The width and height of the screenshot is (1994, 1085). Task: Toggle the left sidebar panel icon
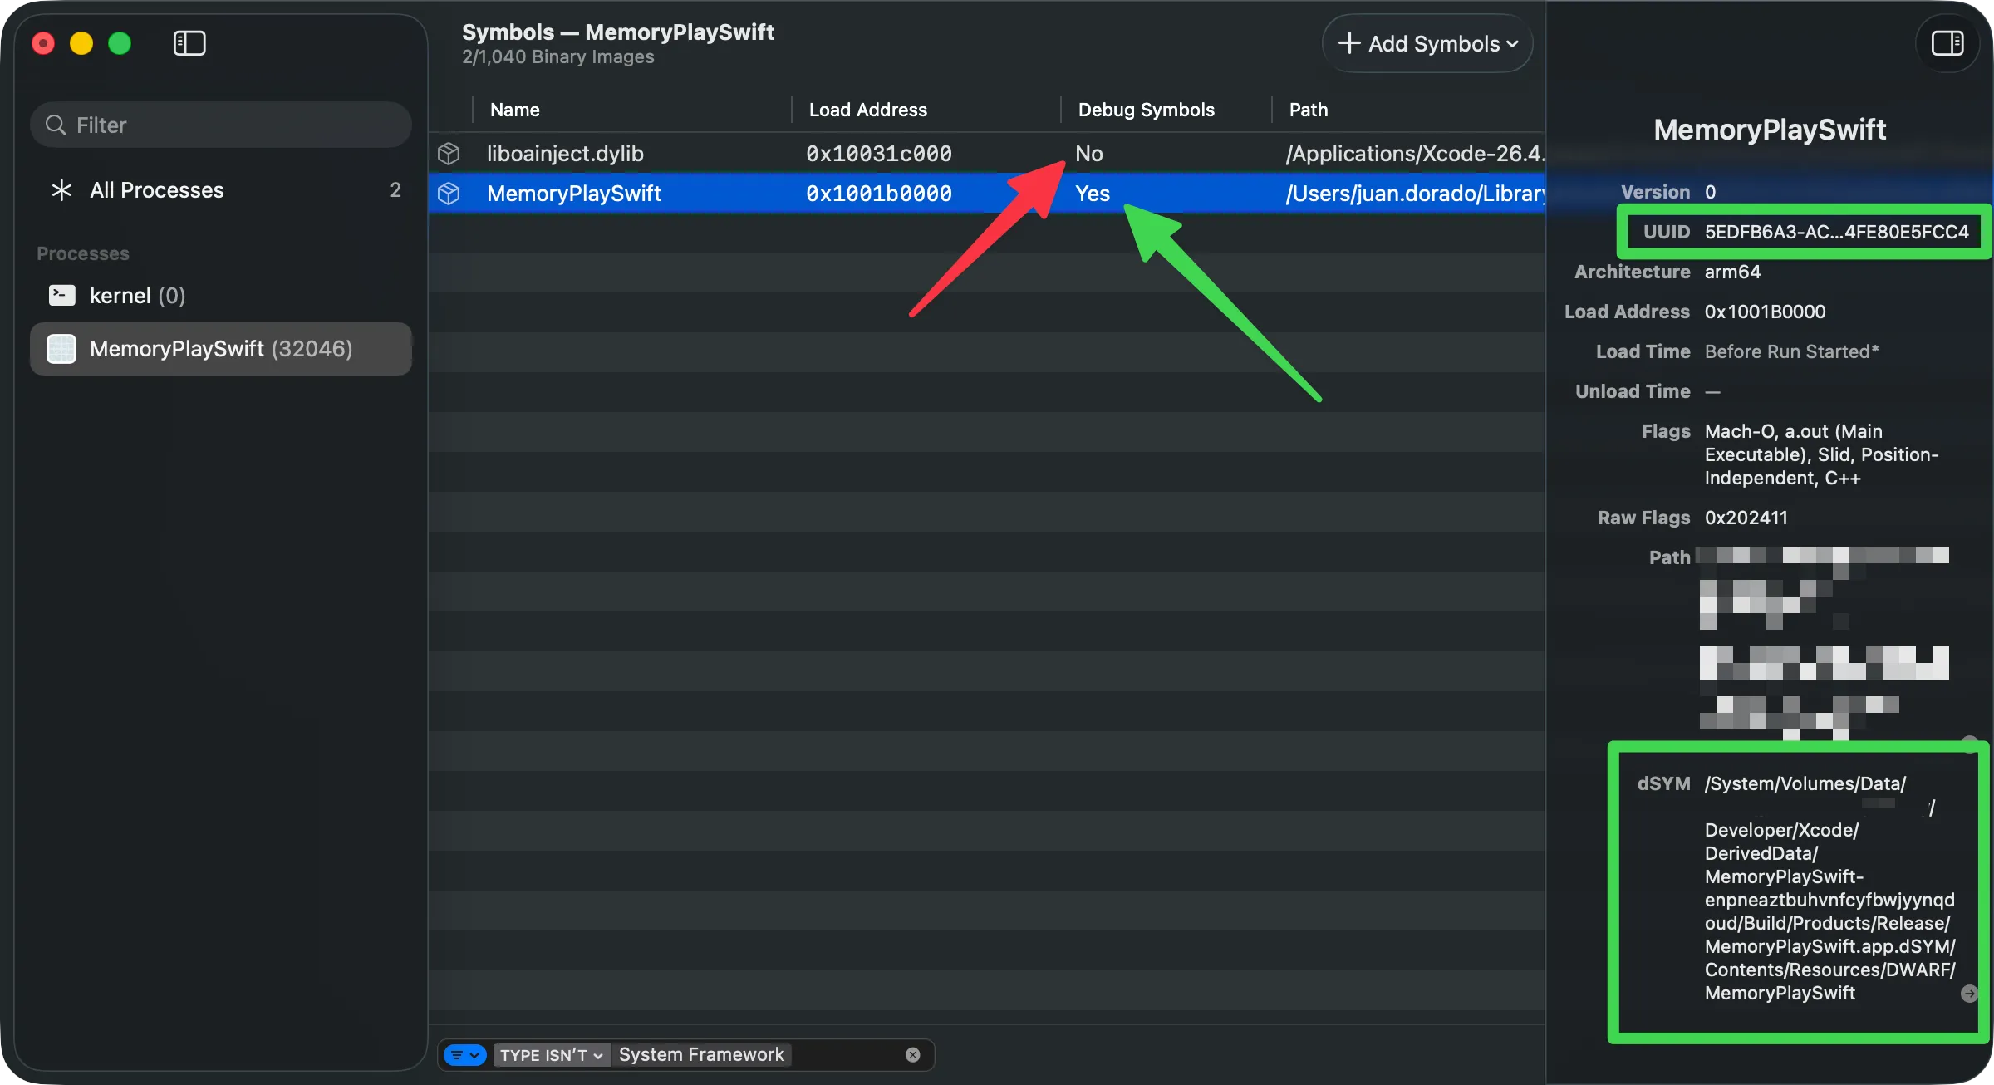tap(189, 43)
